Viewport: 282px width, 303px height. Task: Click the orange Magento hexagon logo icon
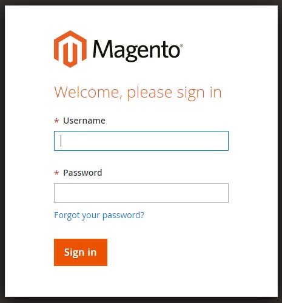(x=70, y=49)
